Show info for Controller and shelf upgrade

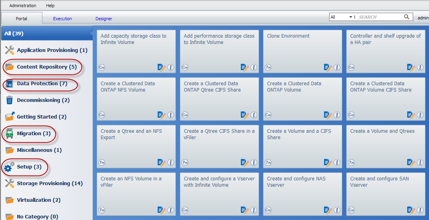(420, 67)
